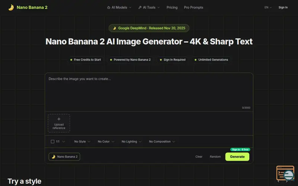This screenshot has height=186, width=298.
Task: Open the AI Tools menu
Action: [149, 7]
